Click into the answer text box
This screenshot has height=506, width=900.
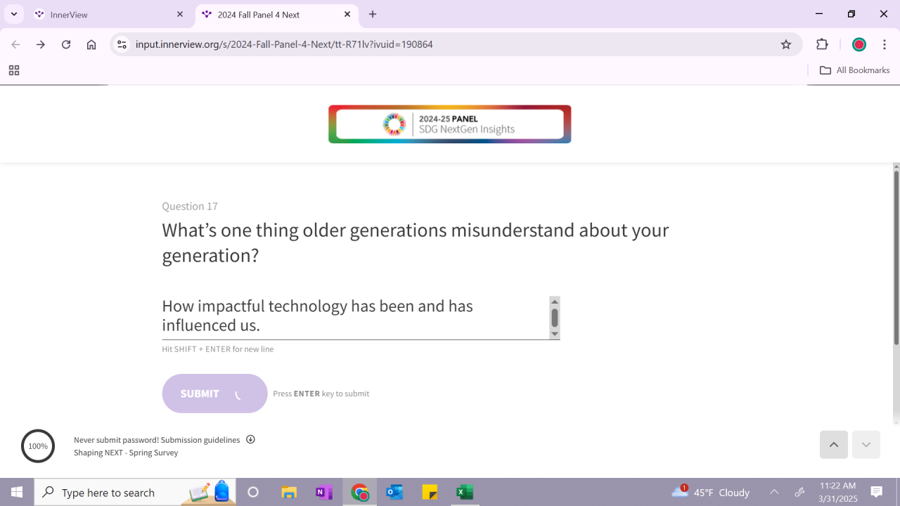pos(355,316)
